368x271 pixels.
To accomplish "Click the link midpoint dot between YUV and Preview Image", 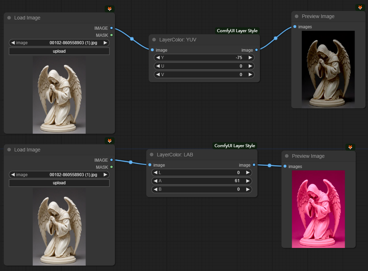I will tap(275, 38).
